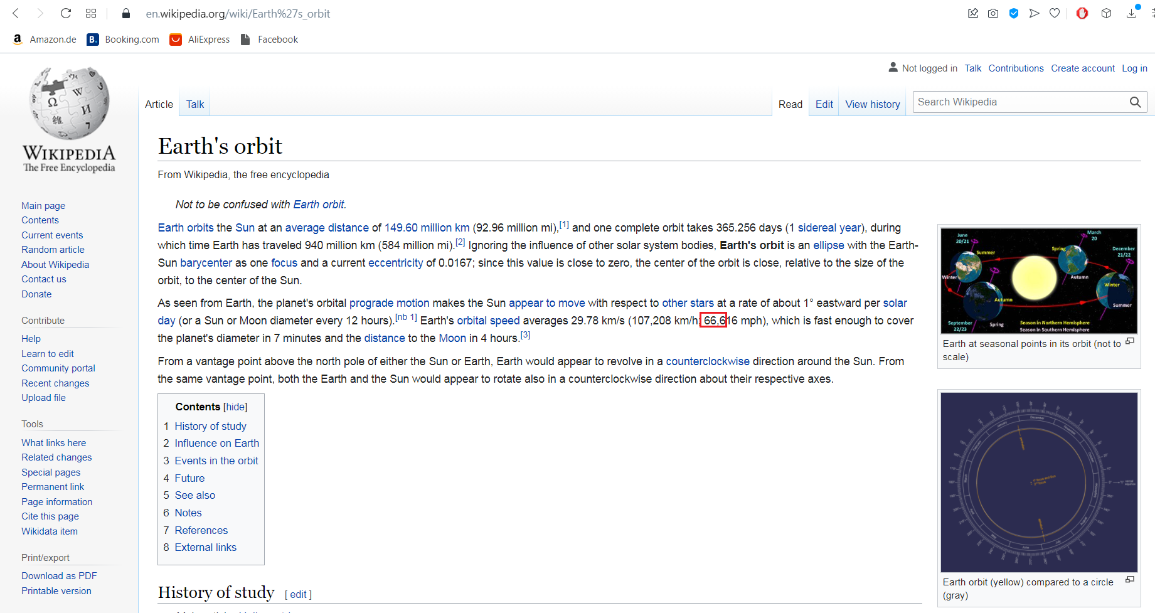The height and width of the screenshot is (613, 1155).
Task: Follow the "sidereal year" link
Action: tap(829, 228)
